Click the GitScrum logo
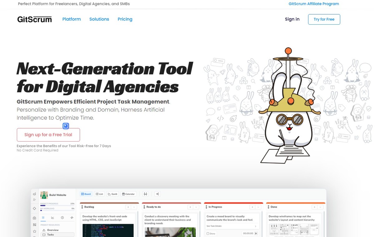This screenshot has width=375, height=237. click(35, 19)
